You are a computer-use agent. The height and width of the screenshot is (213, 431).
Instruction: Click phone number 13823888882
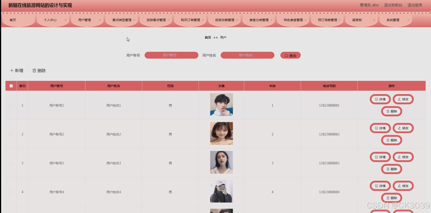pos(329,134)
